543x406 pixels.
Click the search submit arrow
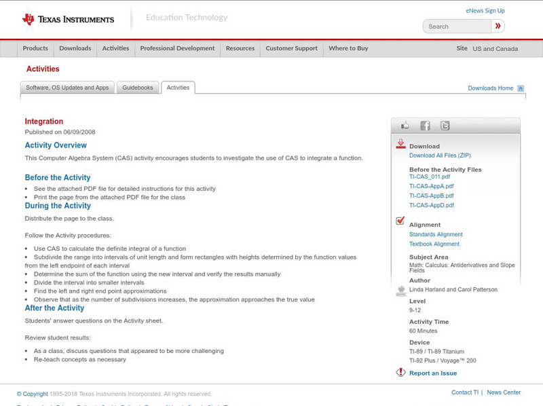pos(498,26)
